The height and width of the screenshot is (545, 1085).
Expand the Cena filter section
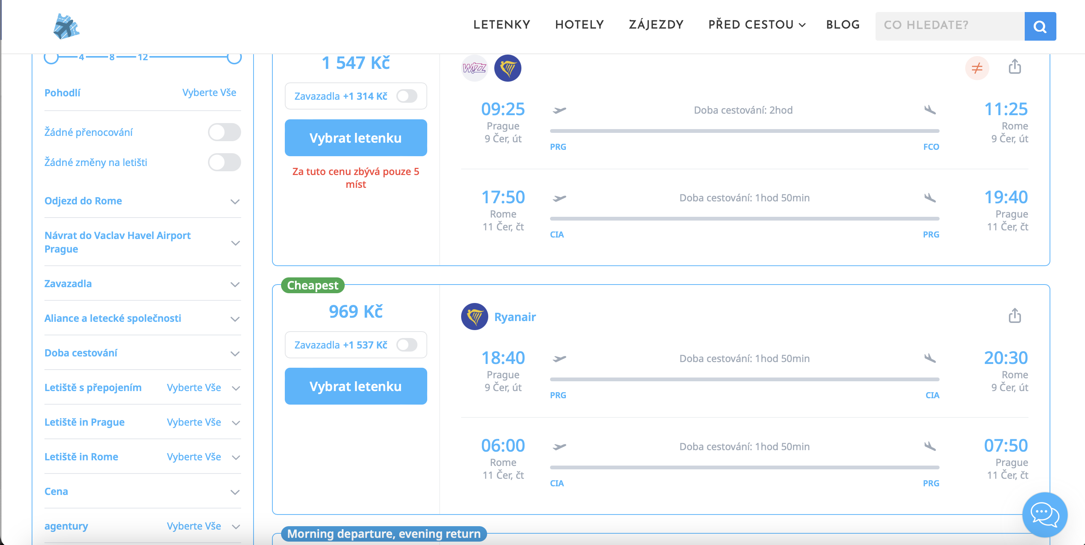235,492
